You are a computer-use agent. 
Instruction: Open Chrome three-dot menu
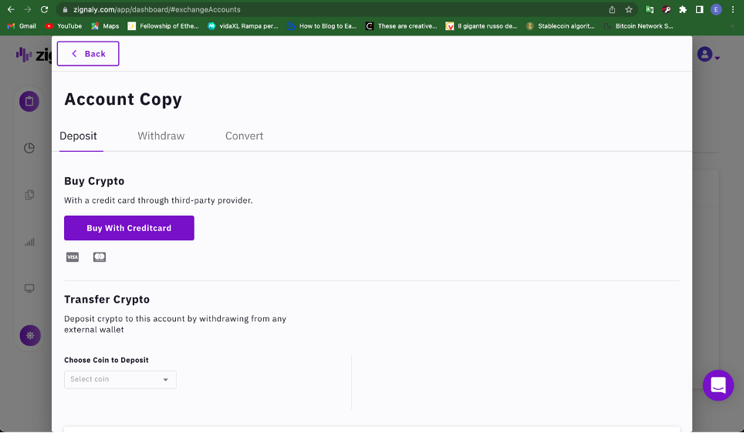coord(733,9)
